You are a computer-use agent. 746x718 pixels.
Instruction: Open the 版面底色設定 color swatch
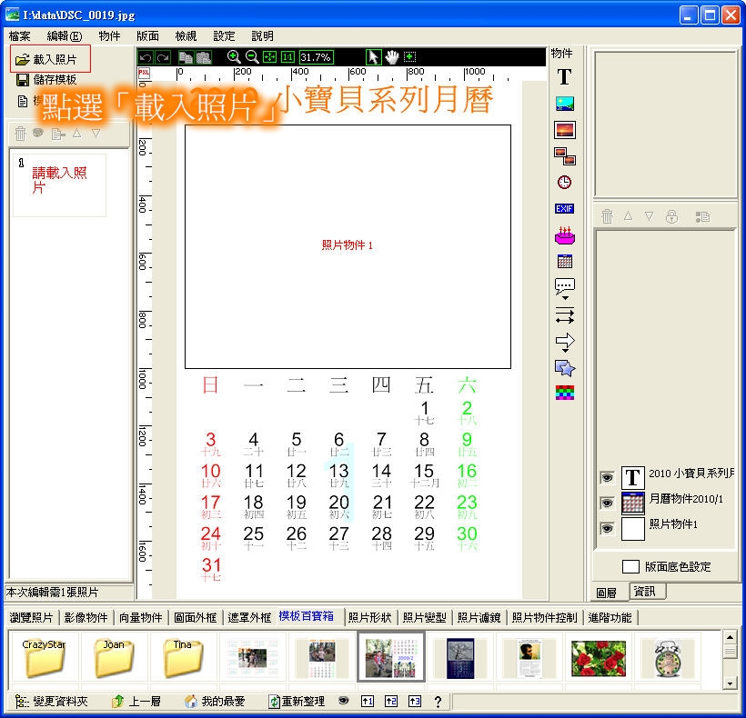[x=630, y=566]
